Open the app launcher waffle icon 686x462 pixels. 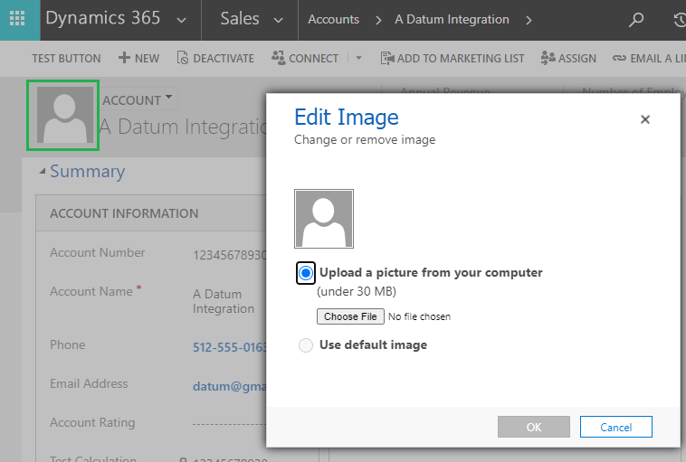[x=17, y=19]
